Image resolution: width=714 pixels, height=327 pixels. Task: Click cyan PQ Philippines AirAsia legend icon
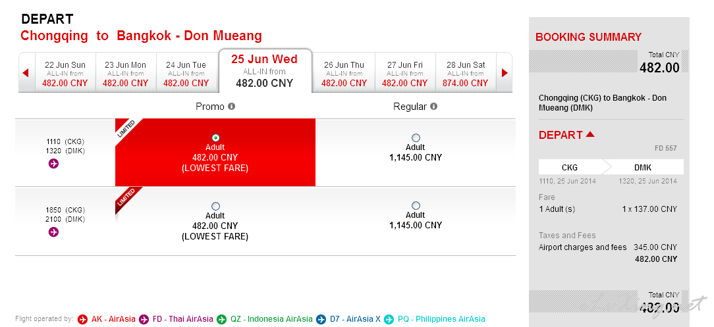389,319
